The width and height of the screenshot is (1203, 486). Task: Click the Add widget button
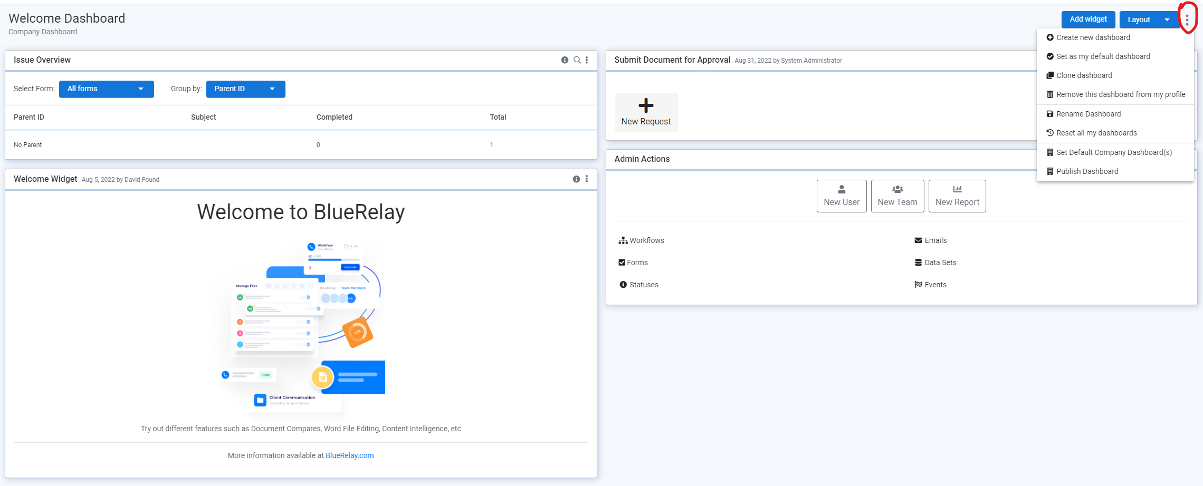(1088, 20)
